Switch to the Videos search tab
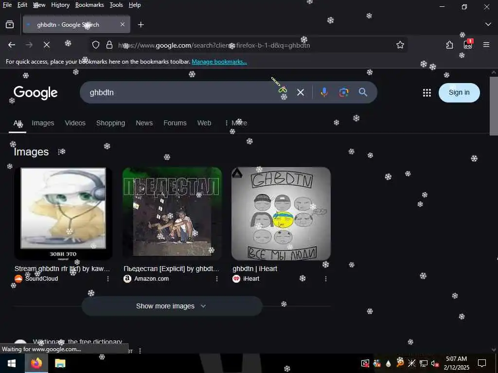This screenshot has width=498, height=373. [x=75, y=123]
